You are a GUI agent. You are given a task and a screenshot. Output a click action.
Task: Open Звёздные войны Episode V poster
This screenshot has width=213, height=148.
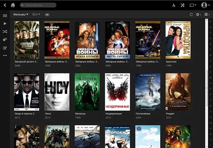[x=148, y=40]
